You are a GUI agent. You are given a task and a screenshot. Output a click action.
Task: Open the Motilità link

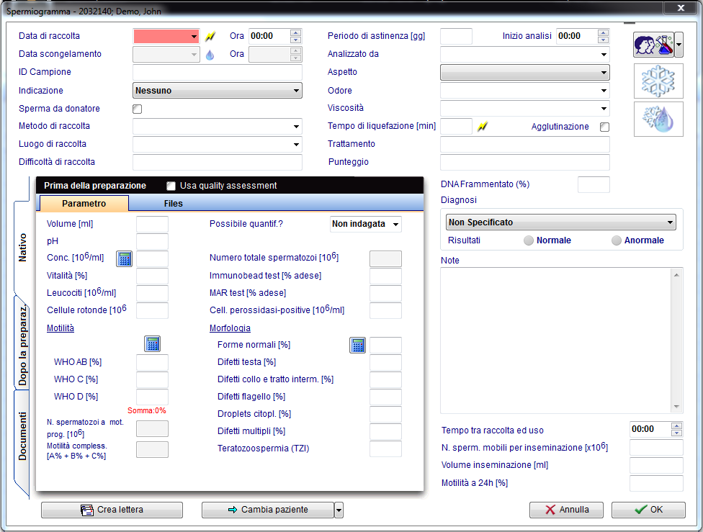tap(61, 328)
